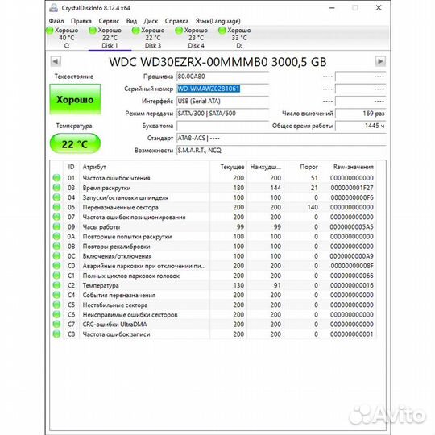Click status icon for attribute C5
The height and width of the screenshot is (435, 435).
57,304
